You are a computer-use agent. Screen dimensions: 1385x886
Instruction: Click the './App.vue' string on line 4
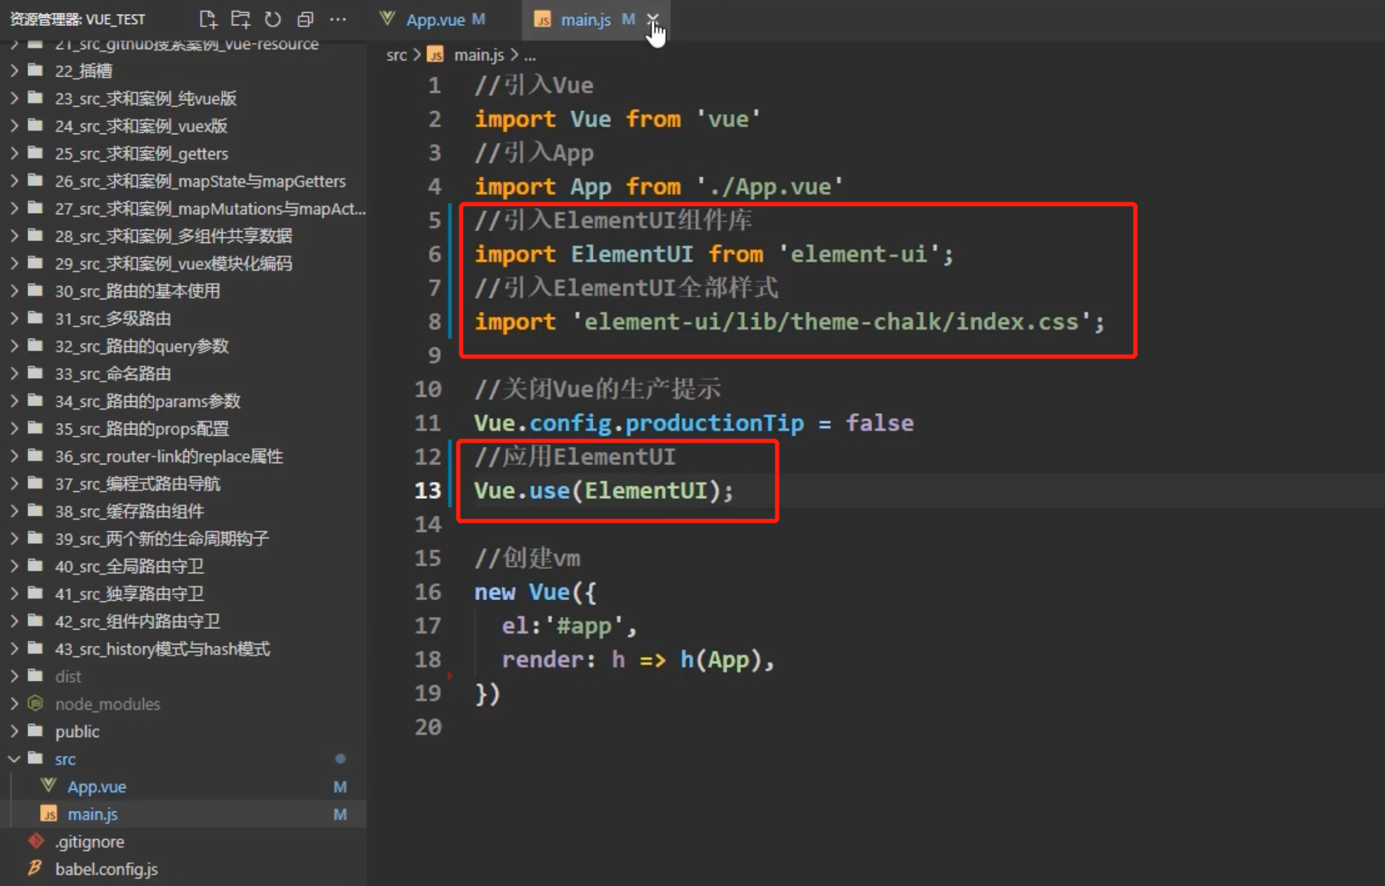point(769,186)
